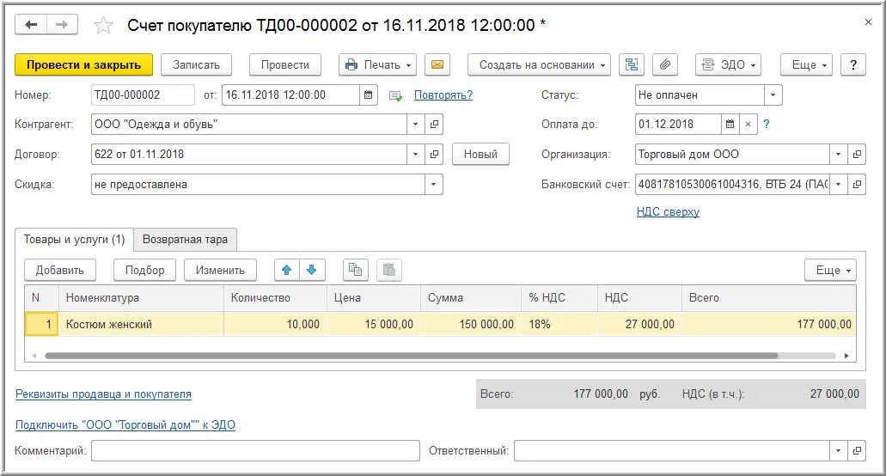Close the invoice form with X
Viewport: 886px width, 476px height.
(x=868, y=22)
